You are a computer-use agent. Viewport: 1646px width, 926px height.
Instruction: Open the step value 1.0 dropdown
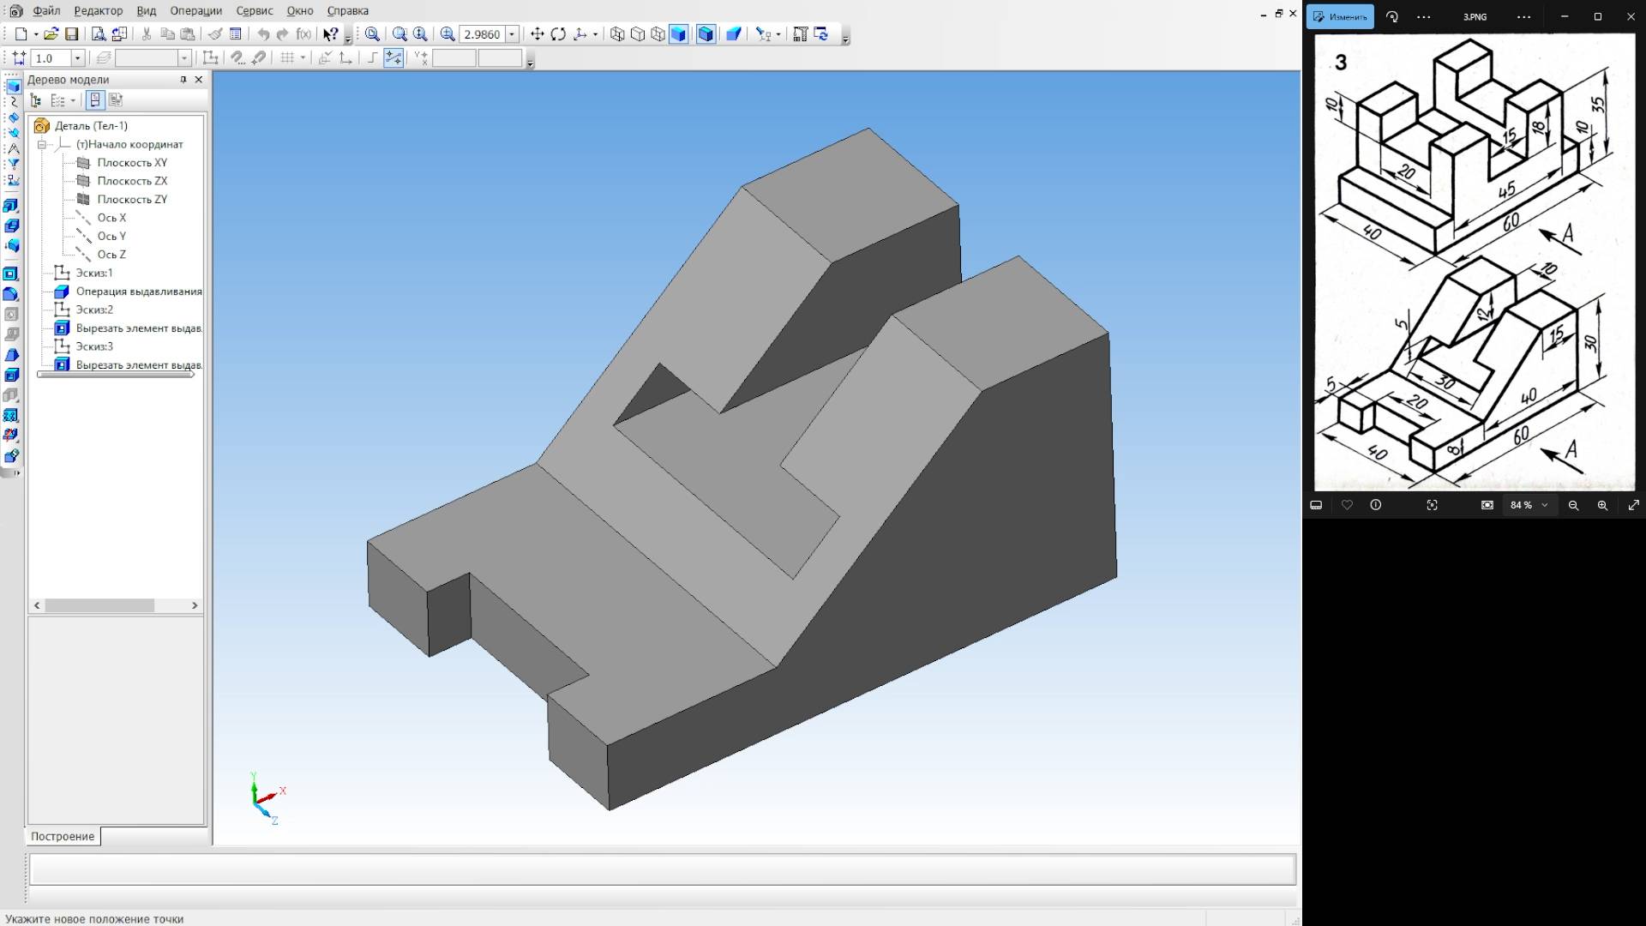click(77, 58)
